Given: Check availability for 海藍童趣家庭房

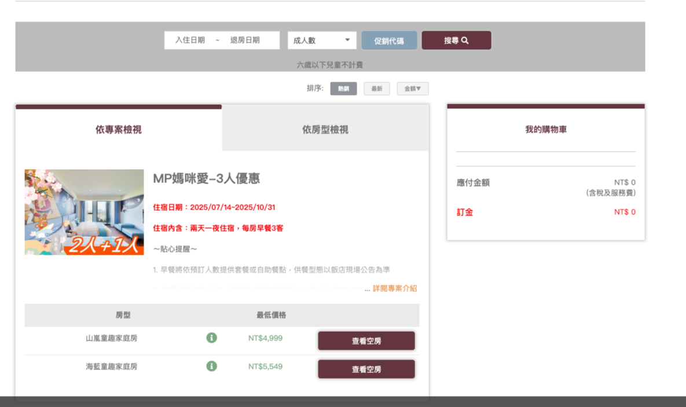Looking at the screenshot, I should pos(366,369).
